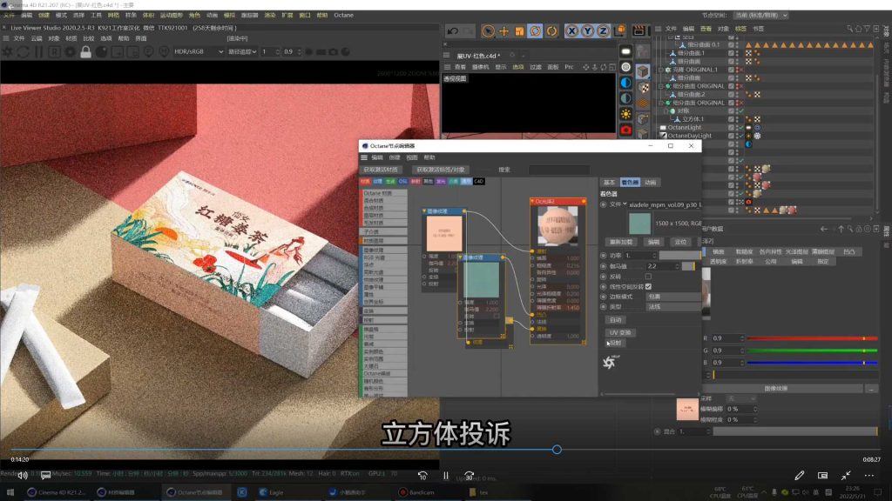Click the pencil edit icon at bottom right

click(799, 475)
